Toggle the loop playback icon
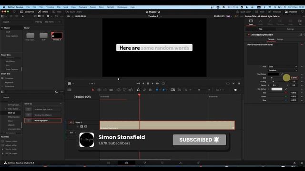 163,84
